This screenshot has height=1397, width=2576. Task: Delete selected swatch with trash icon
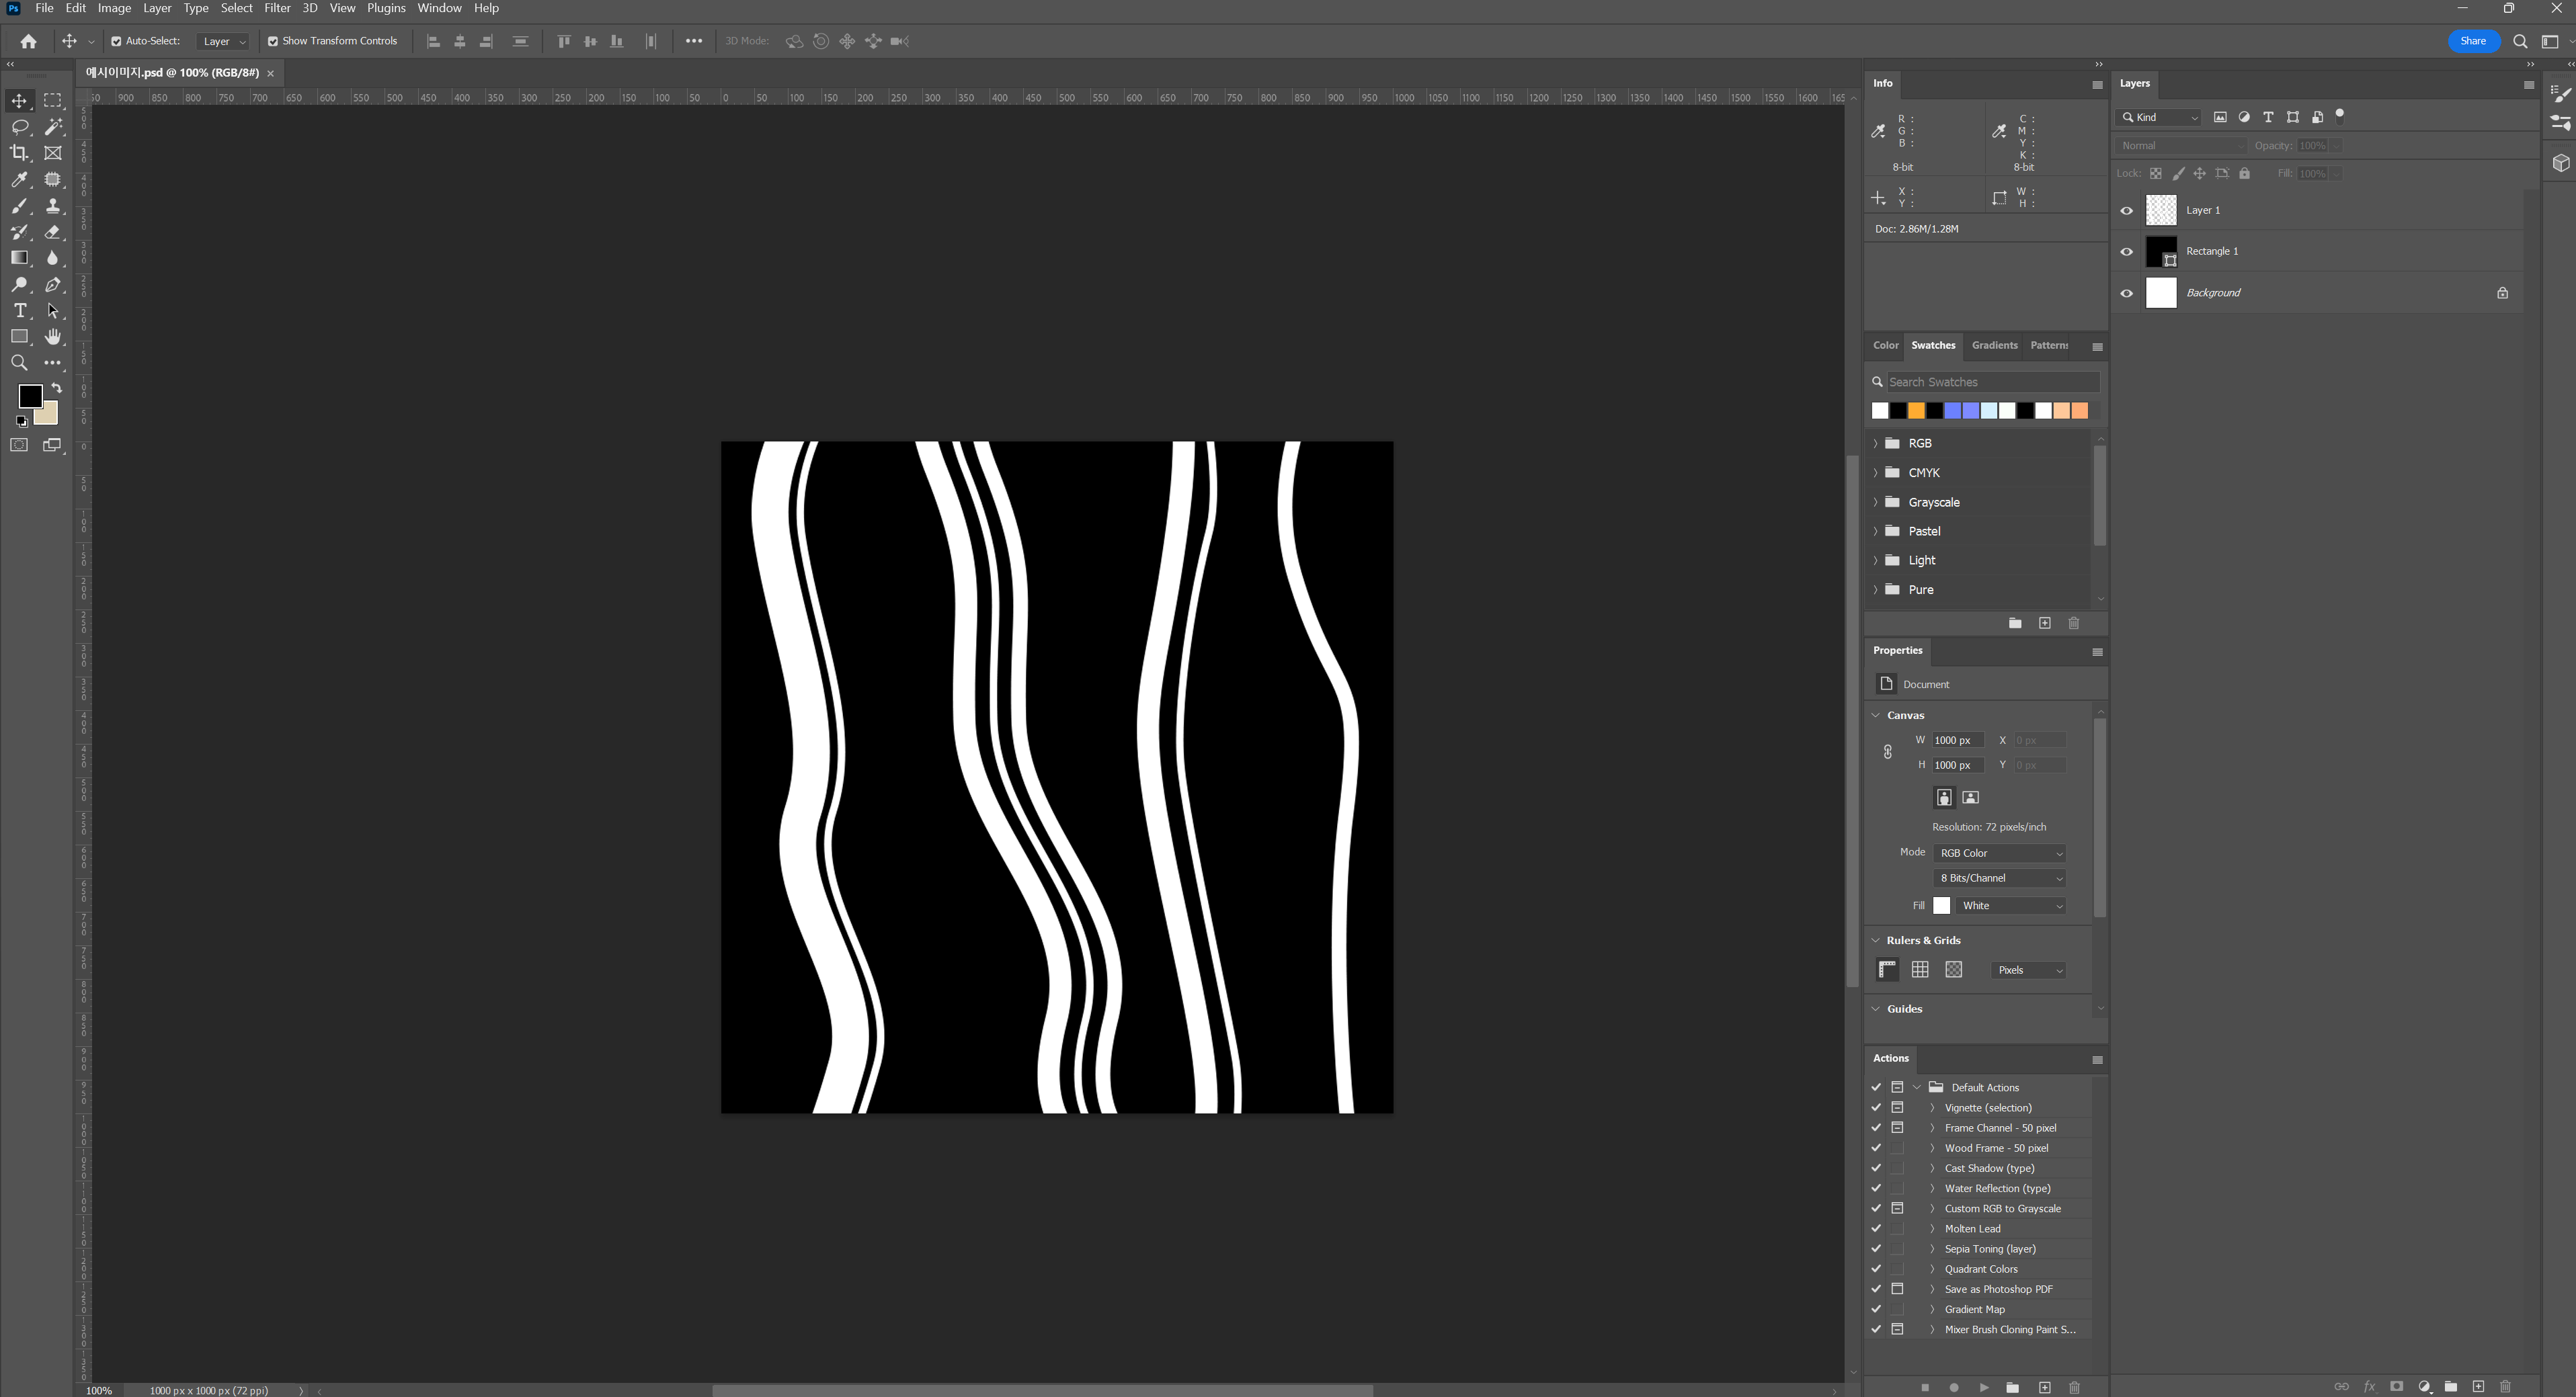[2074, 622]
